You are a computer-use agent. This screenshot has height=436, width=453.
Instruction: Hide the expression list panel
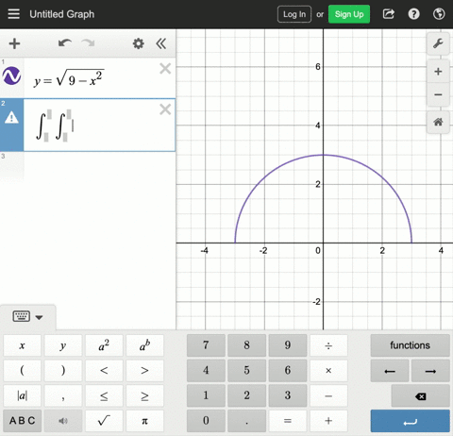[161, 43]
